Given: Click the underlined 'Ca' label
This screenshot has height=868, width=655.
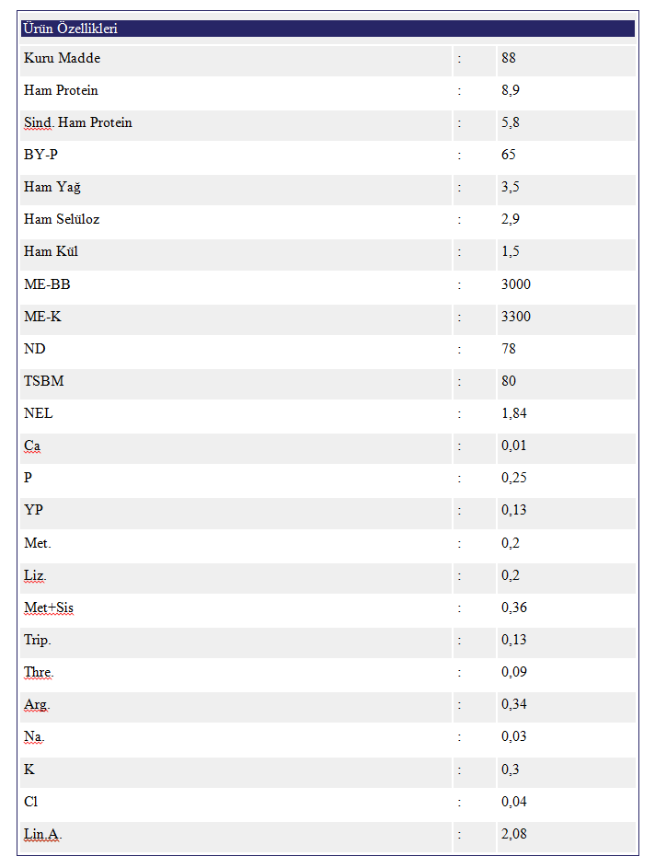Looking at the screenshot, I should tap(32, 446).
